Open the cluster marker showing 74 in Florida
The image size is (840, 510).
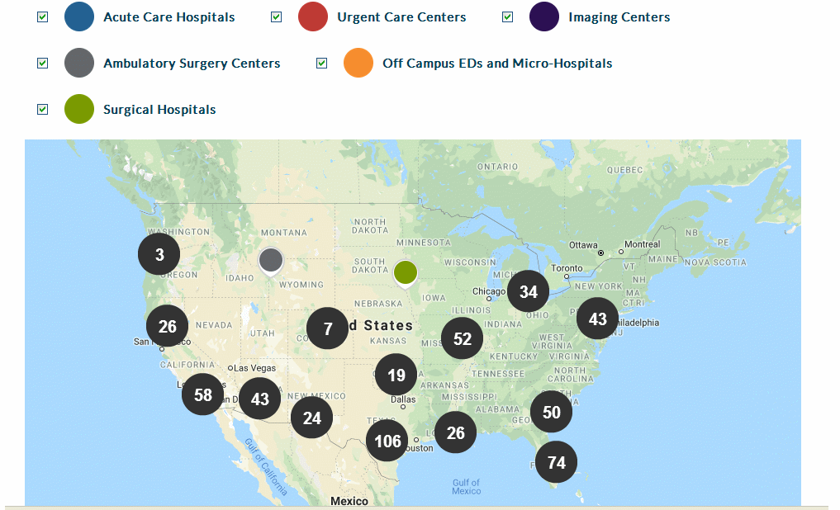[x=556, y=462]
